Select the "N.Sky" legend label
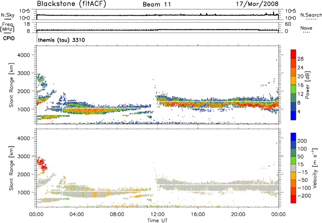This screenshot has height=223, width=322. click(8, 15)
